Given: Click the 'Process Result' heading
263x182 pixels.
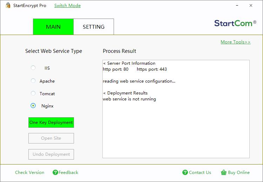Looking at the screenshot, I should (120, 51).
